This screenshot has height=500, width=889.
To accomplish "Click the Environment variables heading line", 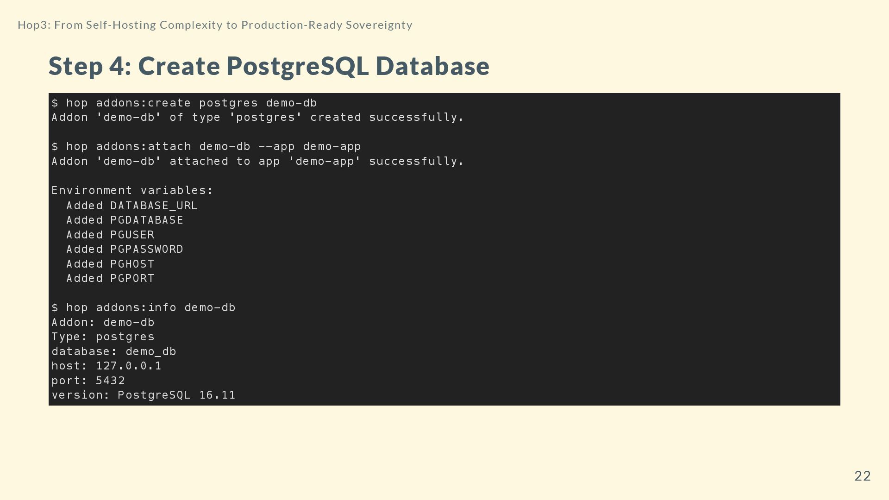I will coord(132,191).
